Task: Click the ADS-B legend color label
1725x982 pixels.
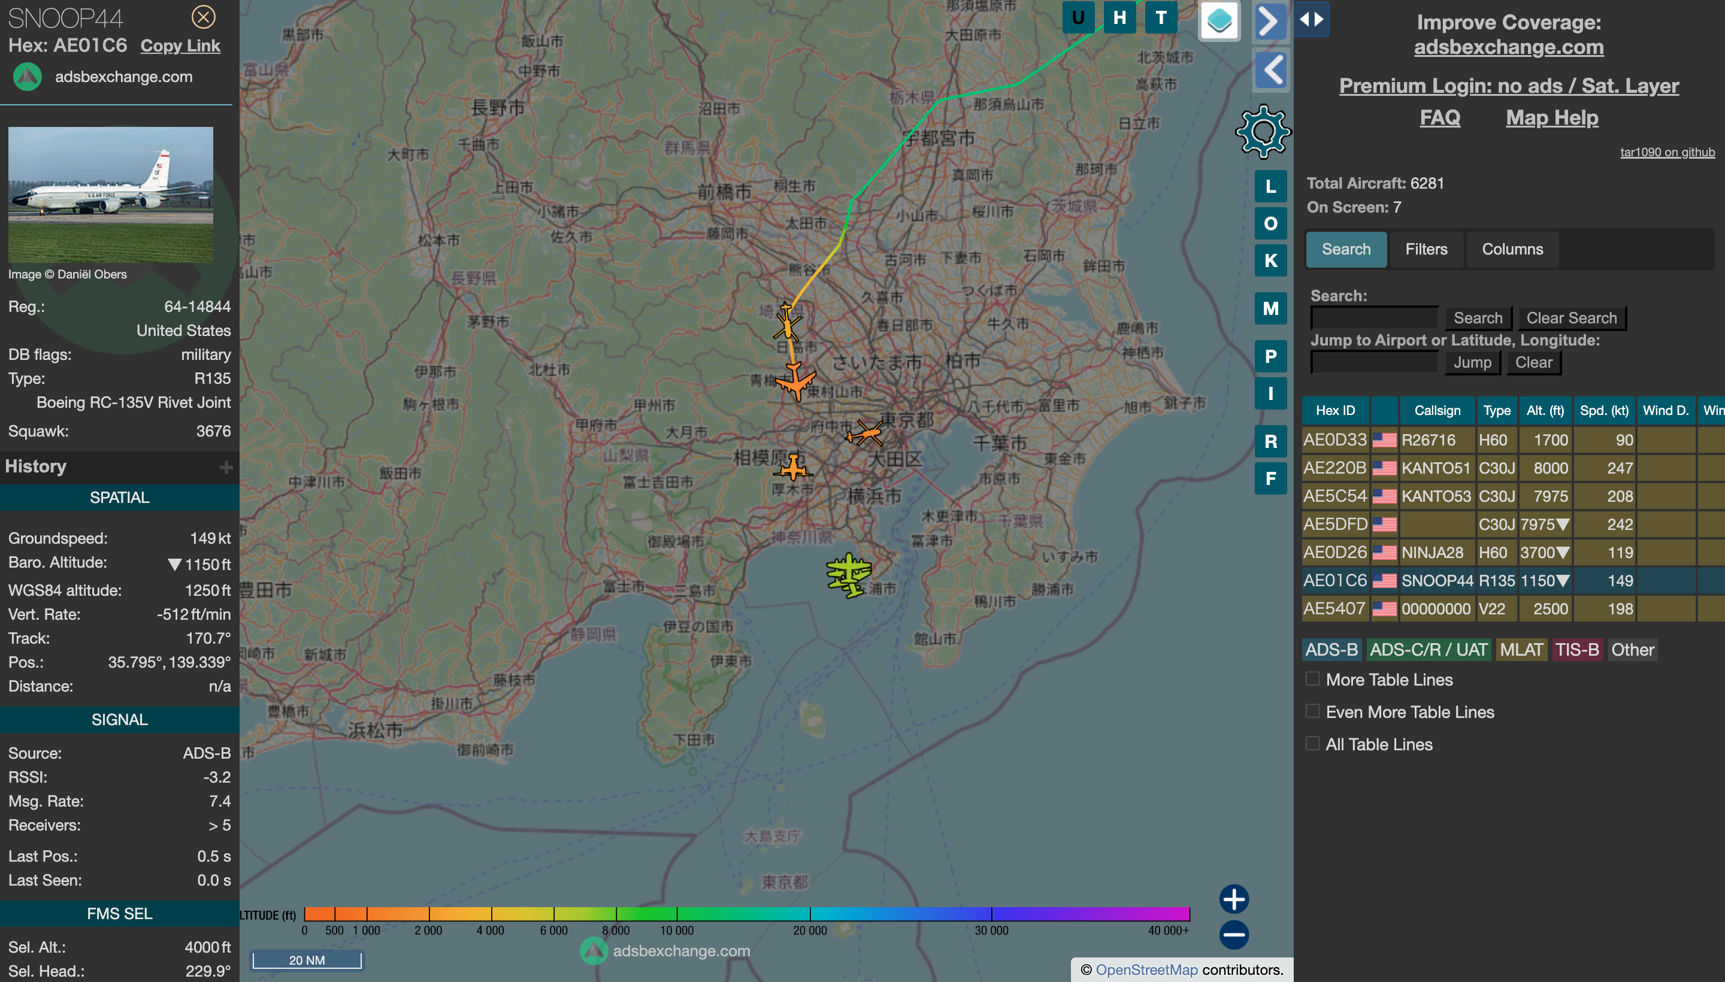Action: point(1331,650)
